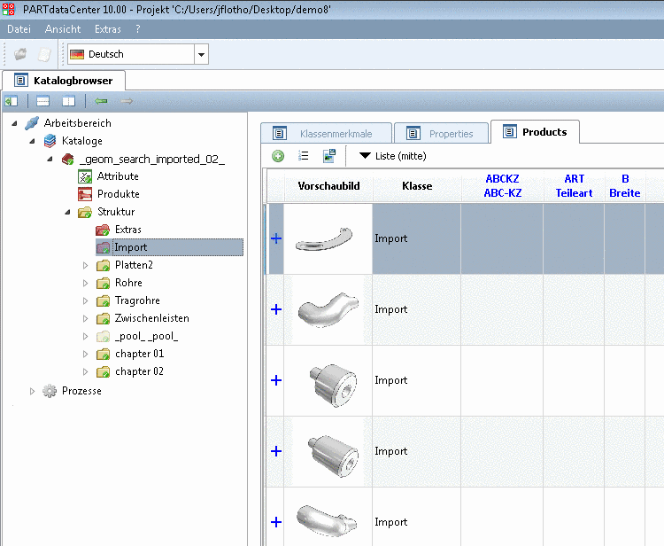Switch to the Klassenmerkmale tab
The height and width of the screenshot is (546, 664).
tap(326, 134)
